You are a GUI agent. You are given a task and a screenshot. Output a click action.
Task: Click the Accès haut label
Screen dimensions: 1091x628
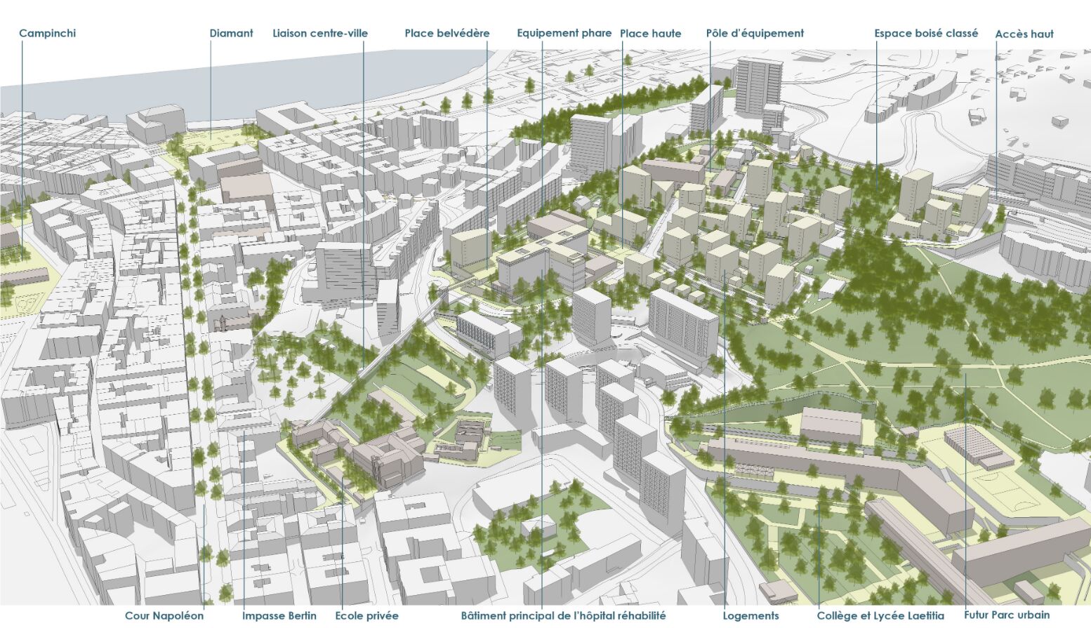(x=1024, y=34)
